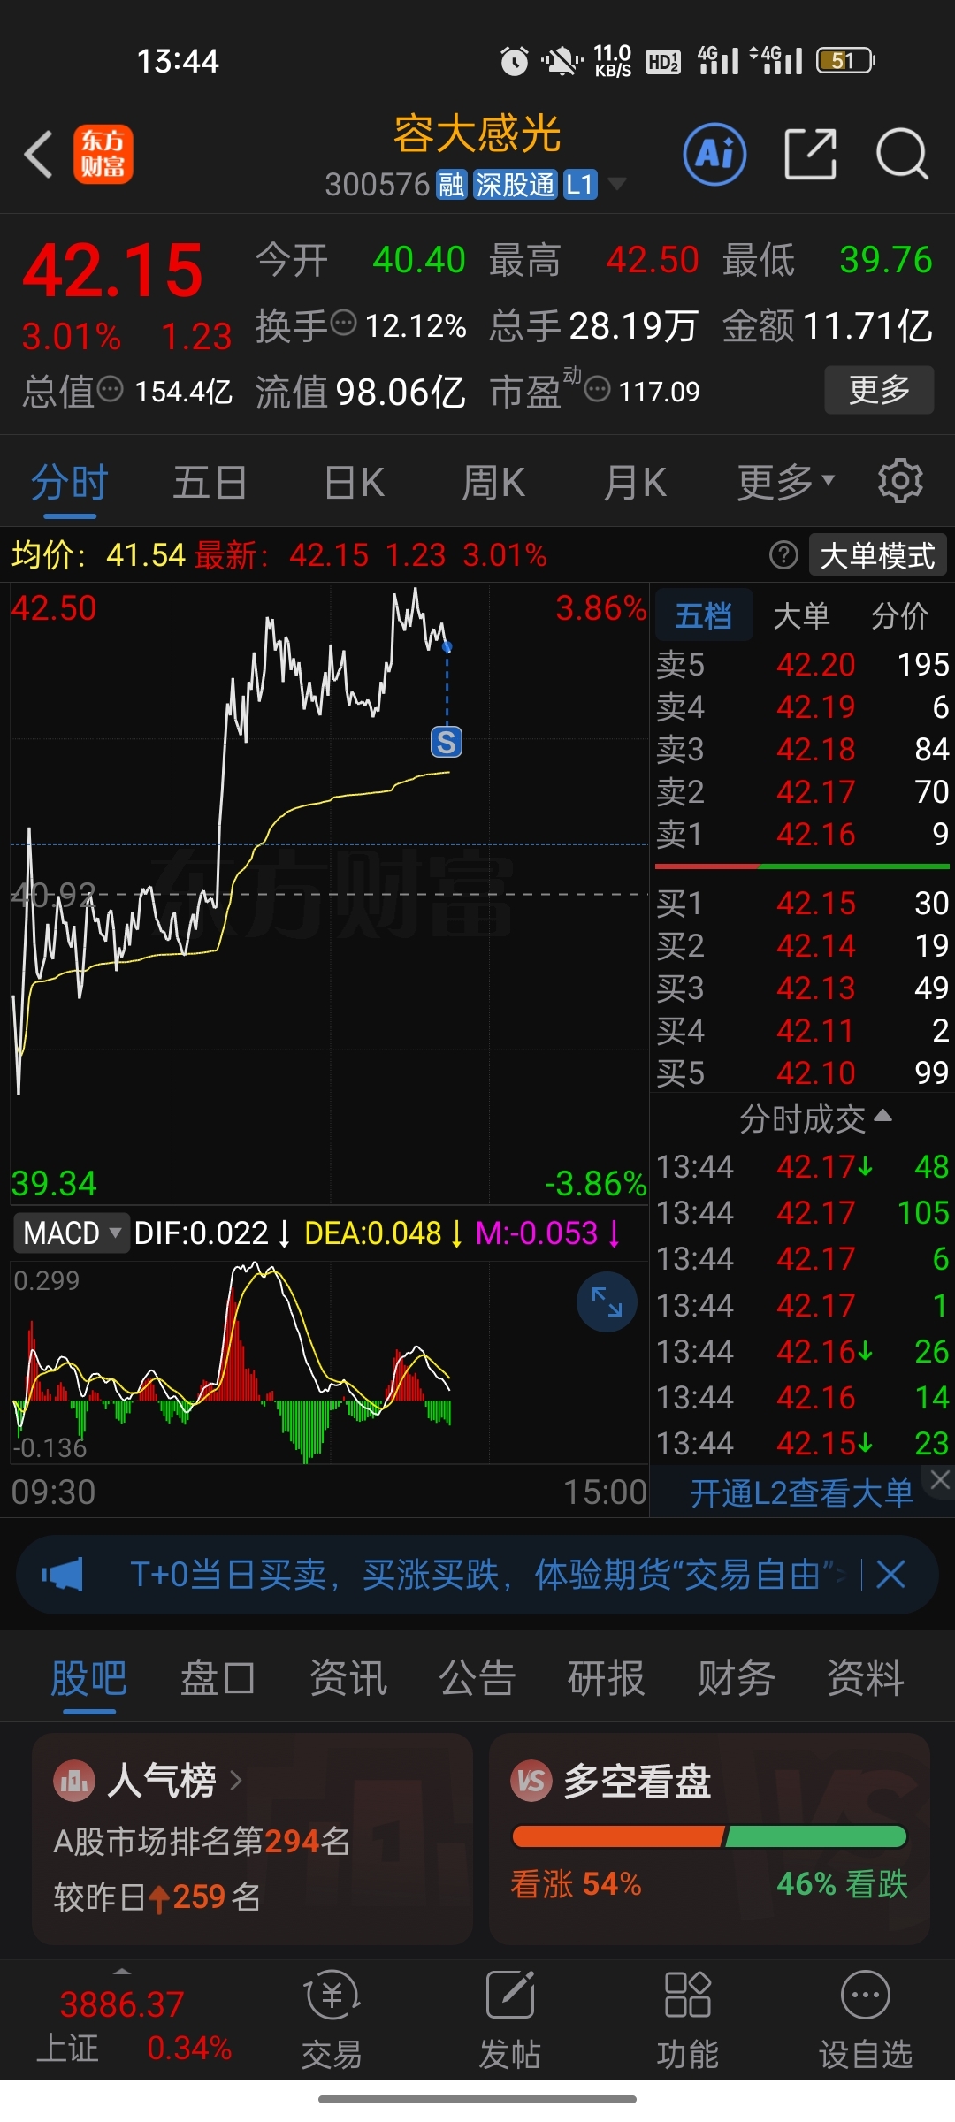Expand MACD chart to fullscreen
955x2122 pixels.
(607, 1301)
